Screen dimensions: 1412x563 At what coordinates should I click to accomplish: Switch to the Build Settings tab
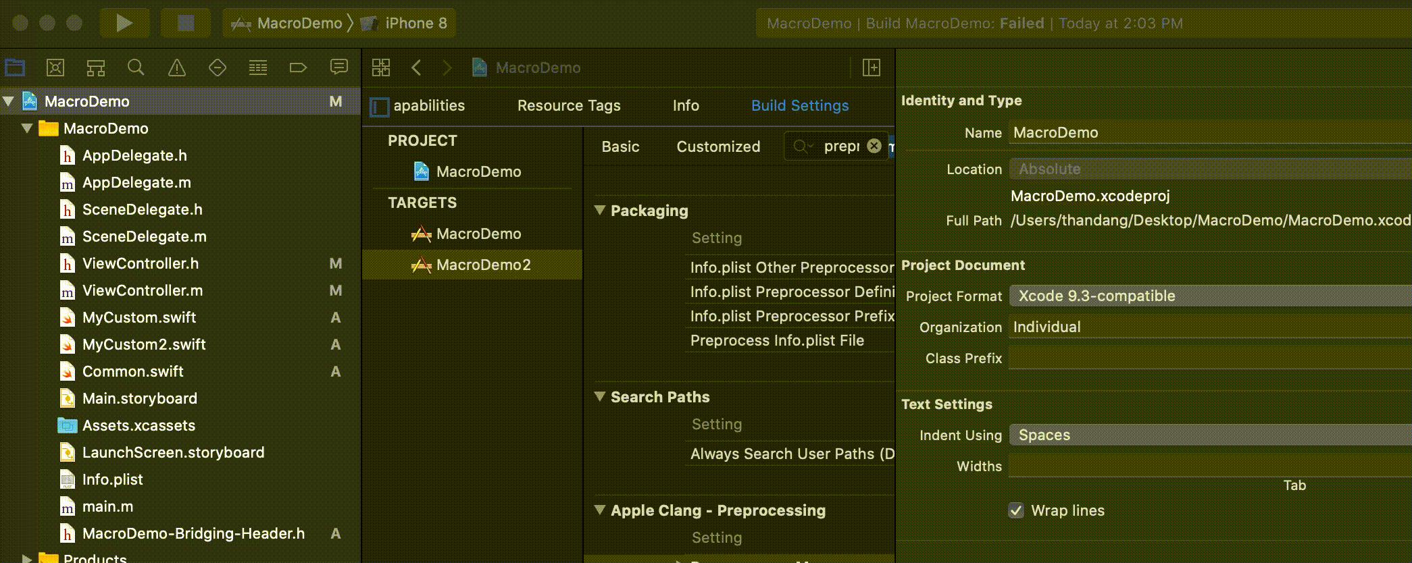(800, 105)
